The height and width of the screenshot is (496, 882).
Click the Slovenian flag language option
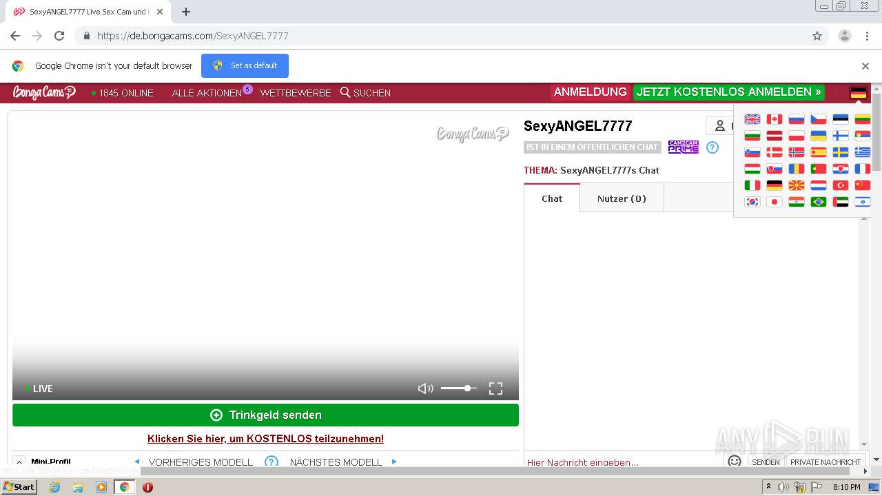[x=752, y=152]
